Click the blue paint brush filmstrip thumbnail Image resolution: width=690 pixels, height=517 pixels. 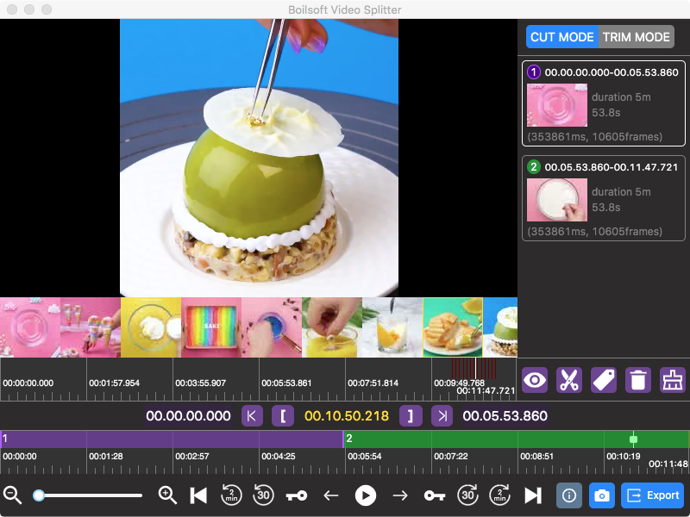tap(272, 327)
